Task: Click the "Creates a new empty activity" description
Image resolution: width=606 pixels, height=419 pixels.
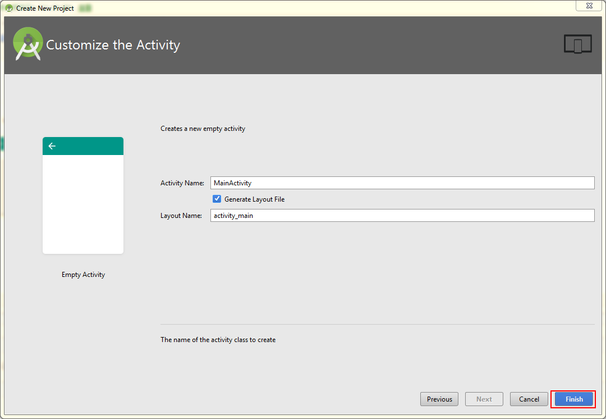Action: pyautogui.click(x=203, y=129)
